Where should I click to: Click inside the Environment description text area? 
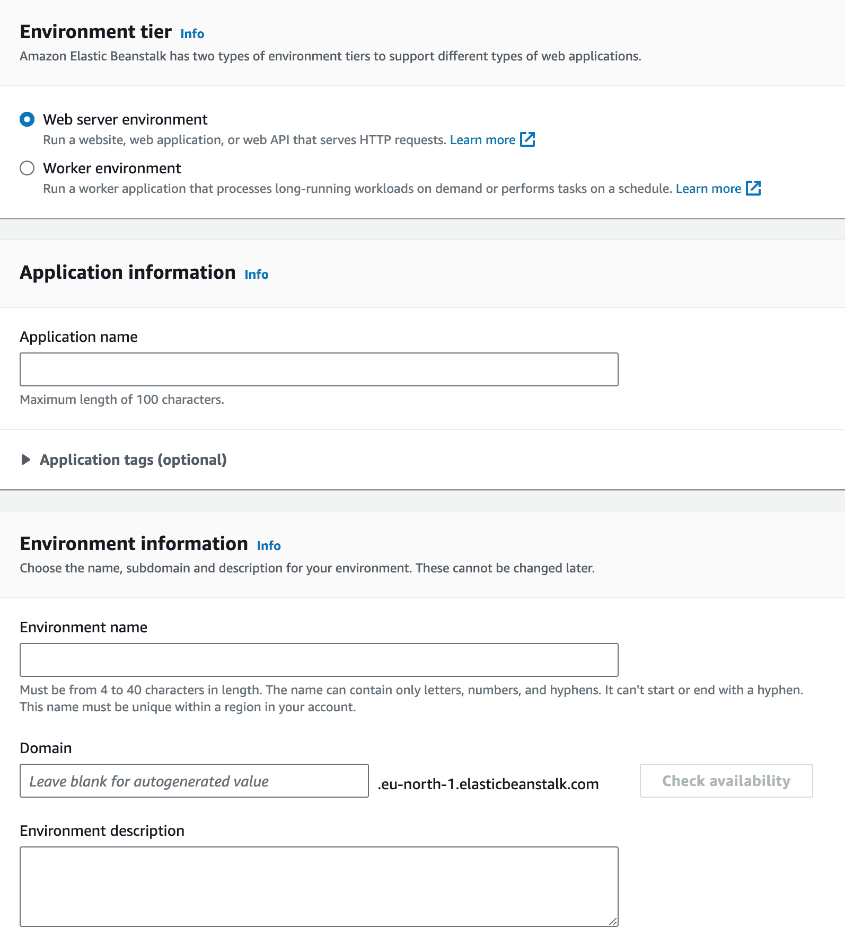click(x=319, y=885)
